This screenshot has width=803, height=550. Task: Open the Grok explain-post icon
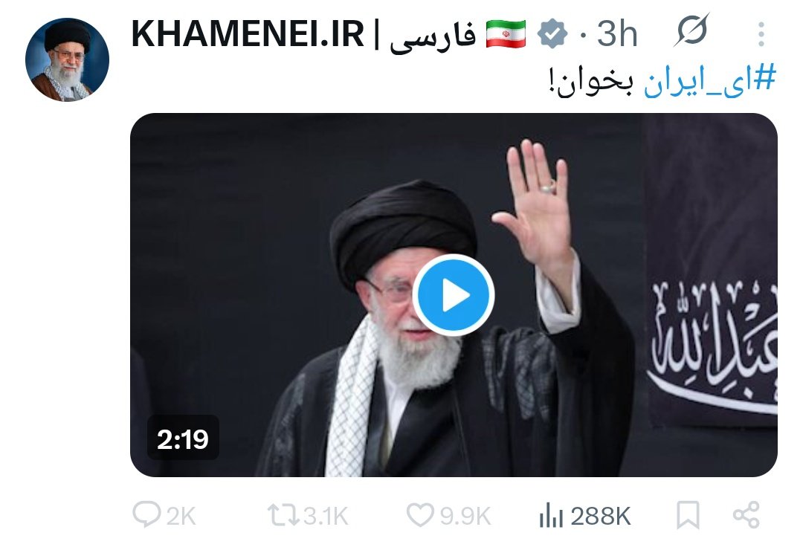pyautogui.click(x=692, y=30)
